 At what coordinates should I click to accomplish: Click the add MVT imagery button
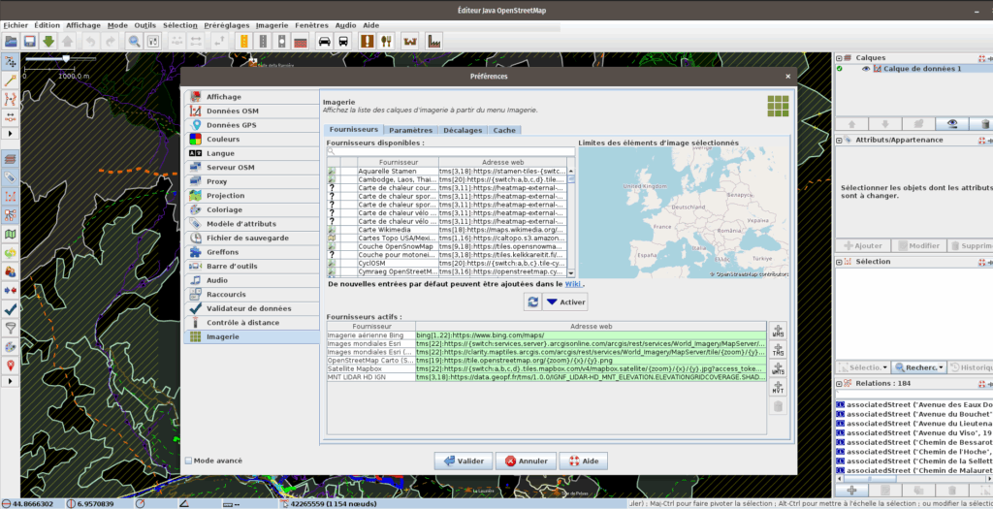click(x=777, y=387)
